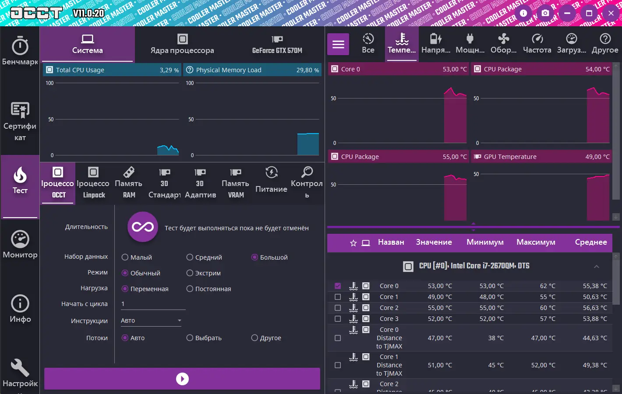622x394 pixels.
Task: Click the info icon in title bar
Action: coord(523,13)
